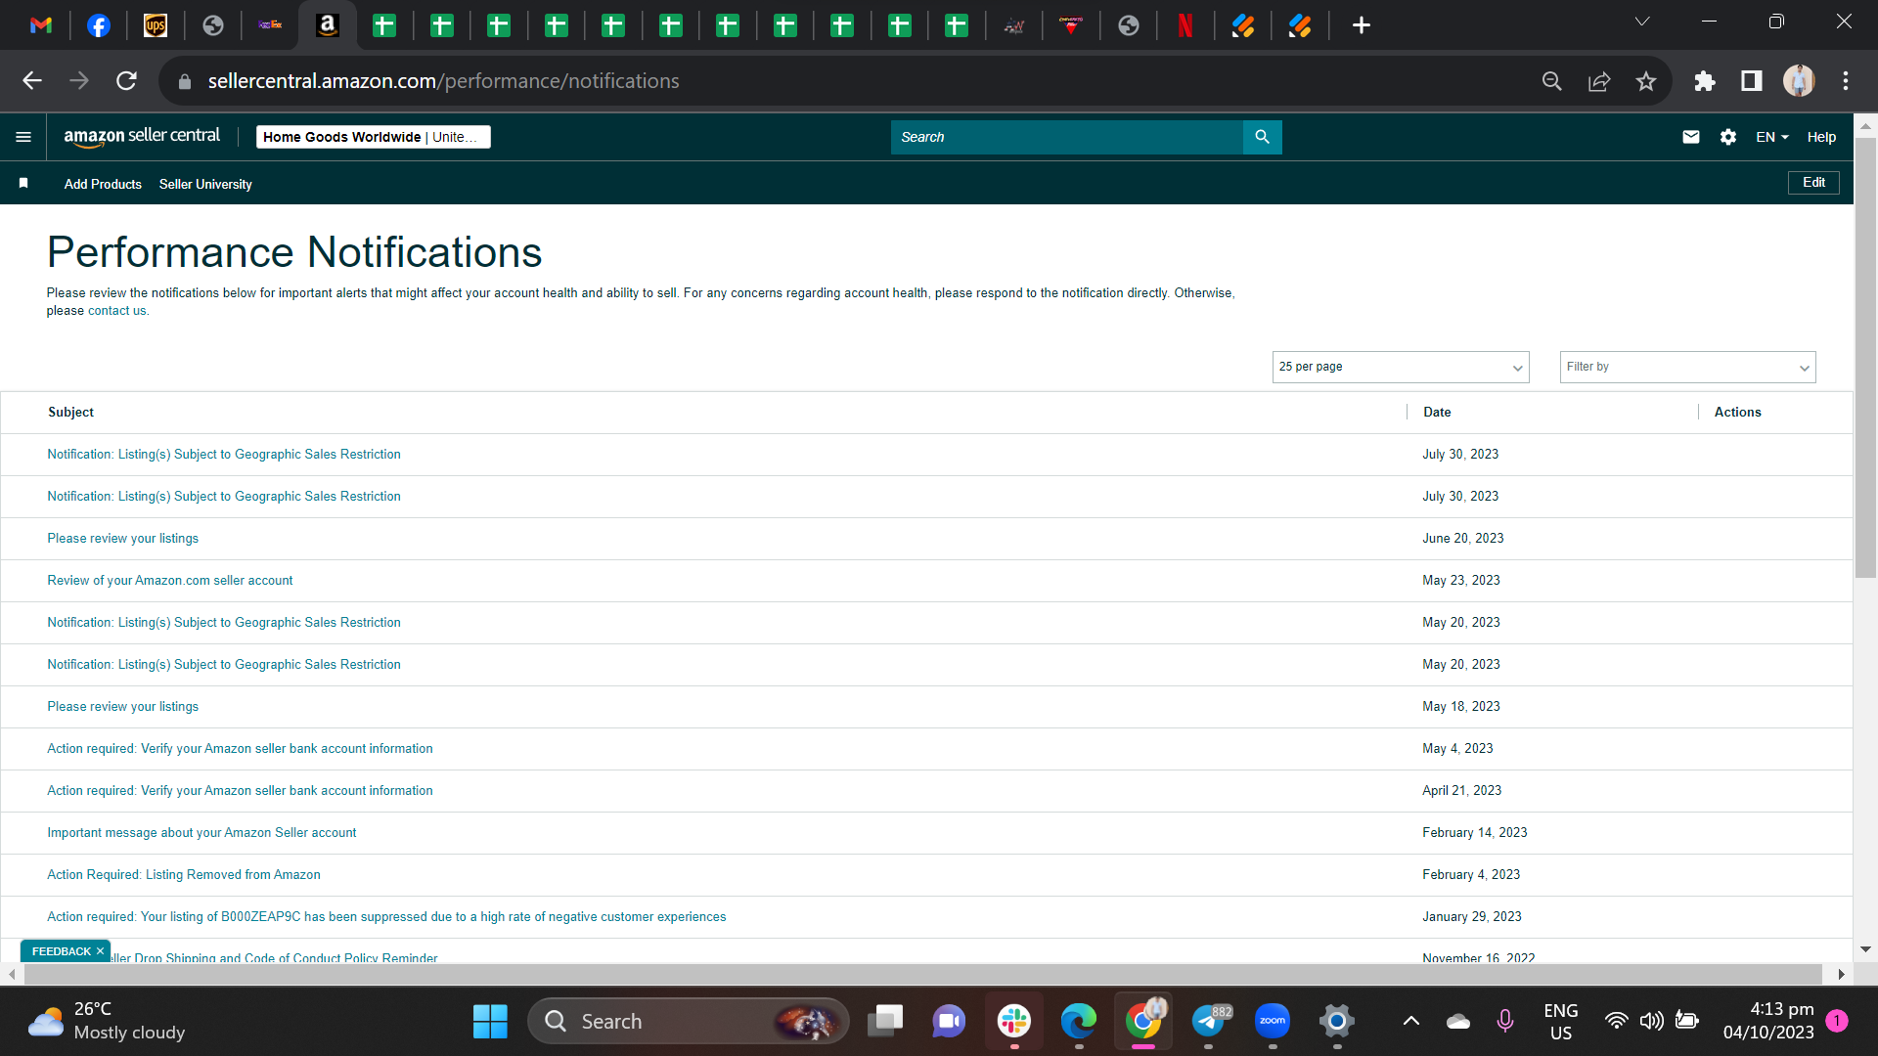Open Chrome profile avatar
This screenshot has width=1878, height=1056.
click(x=1799, y=81)
